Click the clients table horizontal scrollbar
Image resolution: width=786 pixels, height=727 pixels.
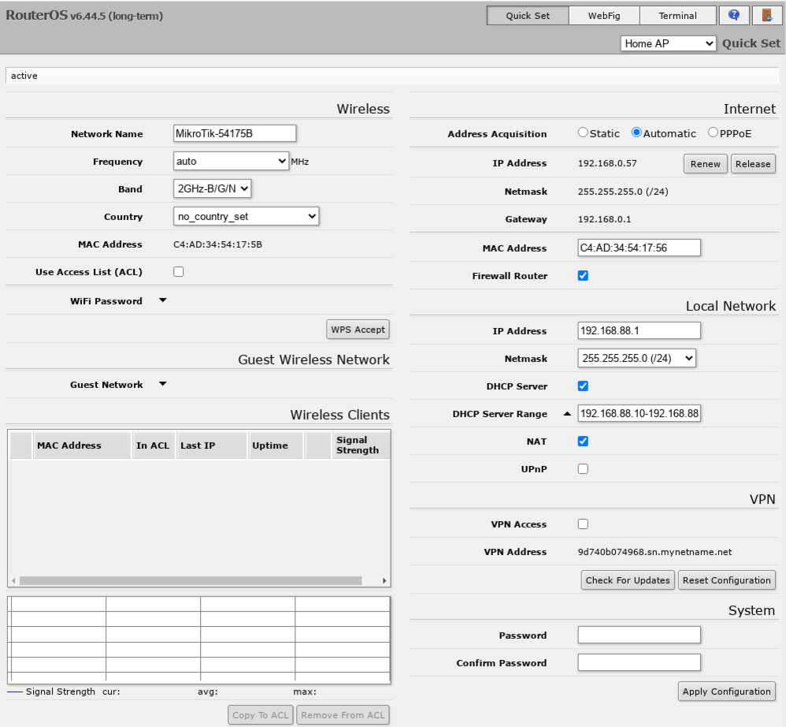191,580
